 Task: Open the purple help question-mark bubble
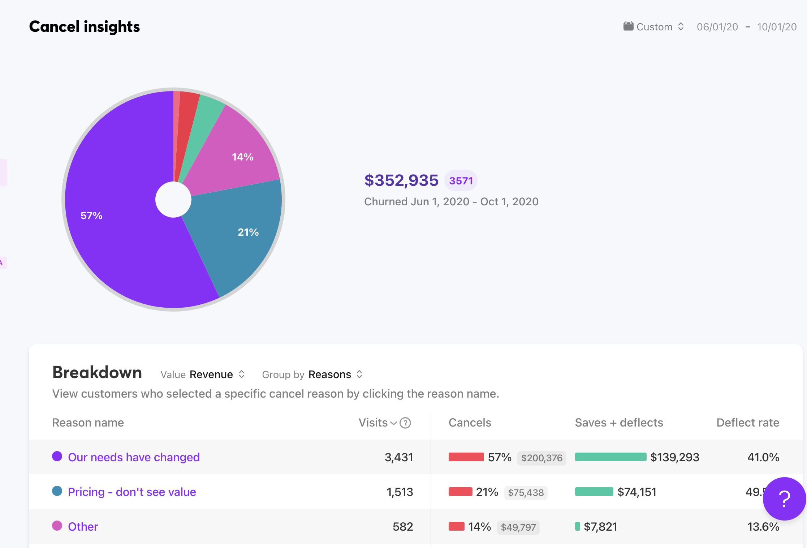coord(784,498)
